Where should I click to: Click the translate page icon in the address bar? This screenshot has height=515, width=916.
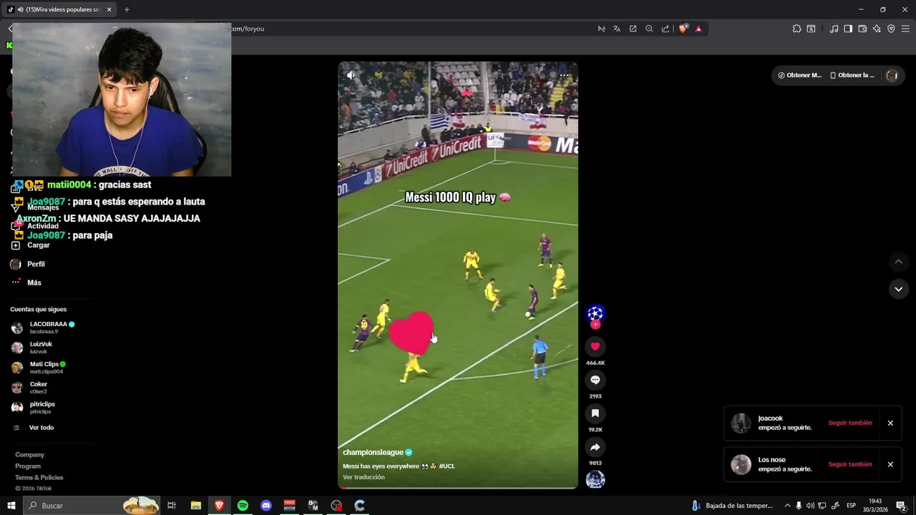617,29
